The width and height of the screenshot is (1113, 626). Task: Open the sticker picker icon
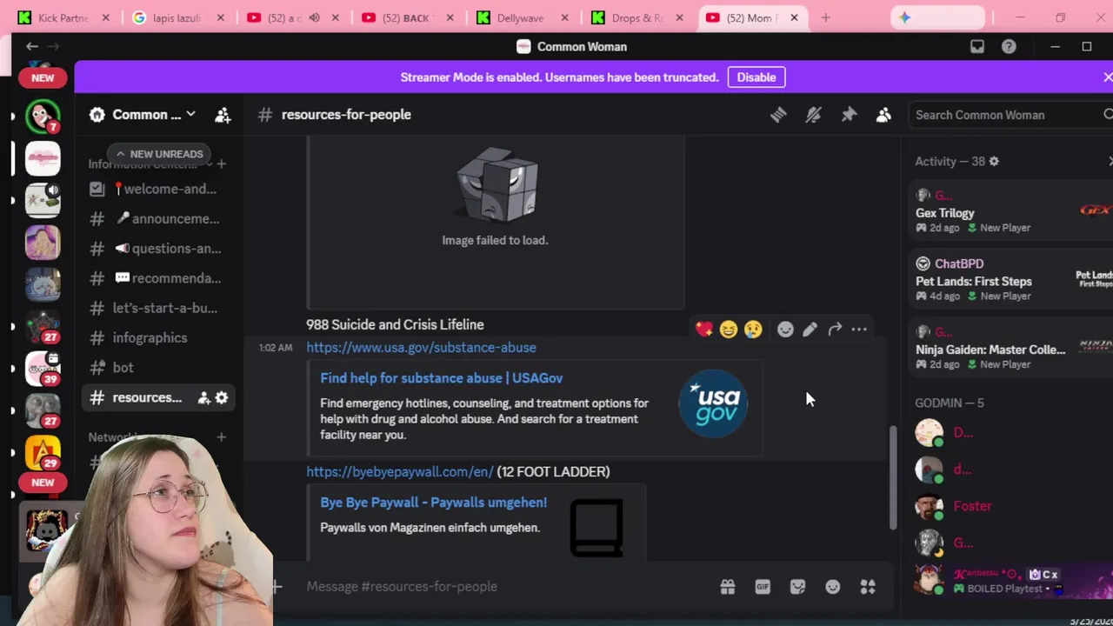click(x=797, y=587)
